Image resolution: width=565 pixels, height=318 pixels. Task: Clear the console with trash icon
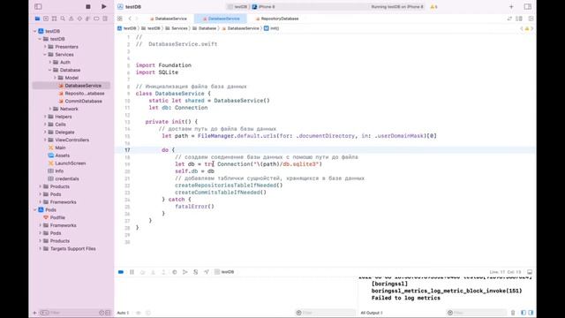pos(513,313)
